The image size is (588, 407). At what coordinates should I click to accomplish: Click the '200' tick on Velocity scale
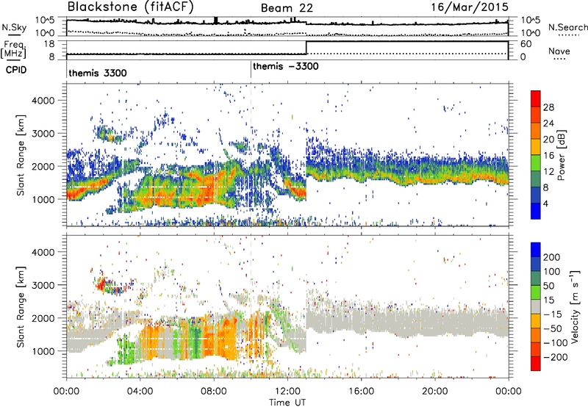pyautogui.click(x=552, y=257)
